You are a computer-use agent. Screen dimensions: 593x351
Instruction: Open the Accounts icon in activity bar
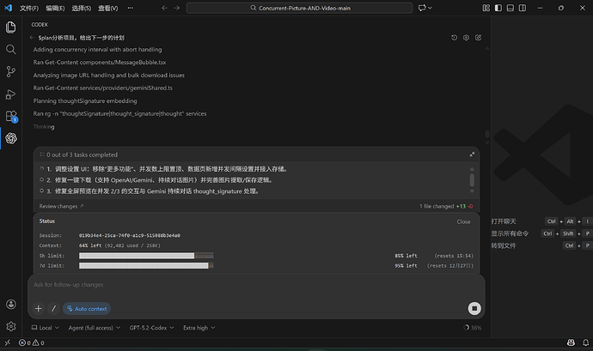(x=11, y=304)
